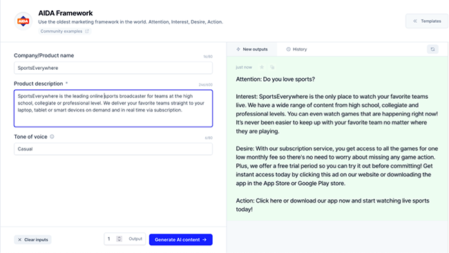449x253 pixels.
Task: Clear inputs in the form
Action: pyautogui.click(x=32, y=240)
